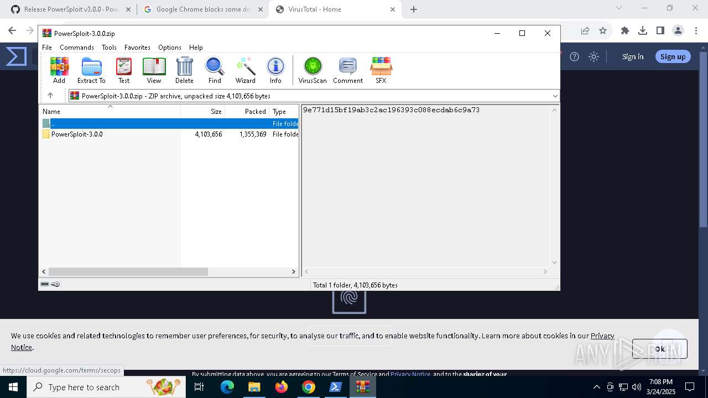This screenshot has width=708, height=398.
Task: Show hidden tray icons chevron
Action: (596, 387)
